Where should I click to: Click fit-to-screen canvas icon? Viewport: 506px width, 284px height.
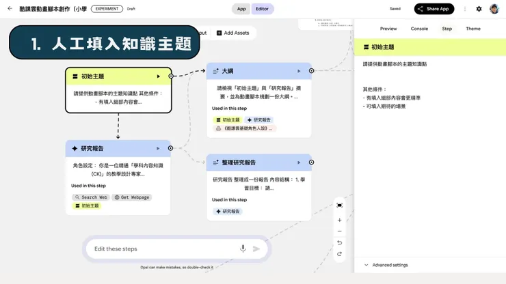click(x=339, y=205)
